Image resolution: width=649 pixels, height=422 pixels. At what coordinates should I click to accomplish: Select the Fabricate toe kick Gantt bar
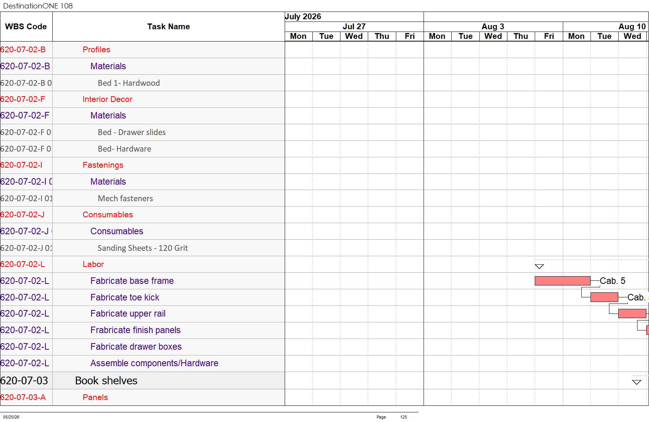click(x=604, y=297)
